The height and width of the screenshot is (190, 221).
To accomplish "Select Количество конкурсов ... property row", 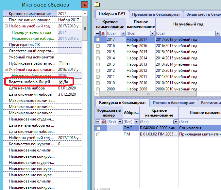I will (42, 144).
